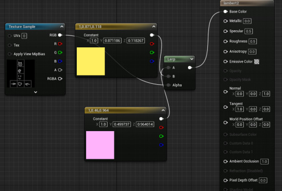The image size is (282, 191).
Task: Click the Z field showing 0.964014
Action: pyautogui.click(x=145, y=124)
